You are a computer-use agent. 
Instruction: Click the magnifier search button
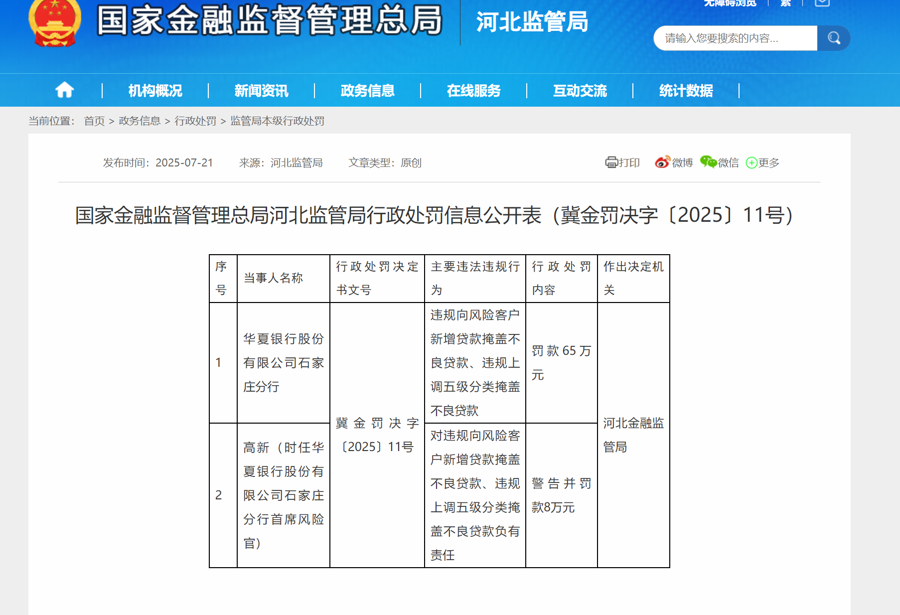(834, 38)
